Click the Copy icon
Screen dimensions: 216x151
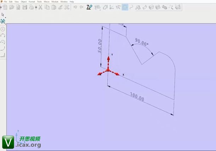click(47, 7)
